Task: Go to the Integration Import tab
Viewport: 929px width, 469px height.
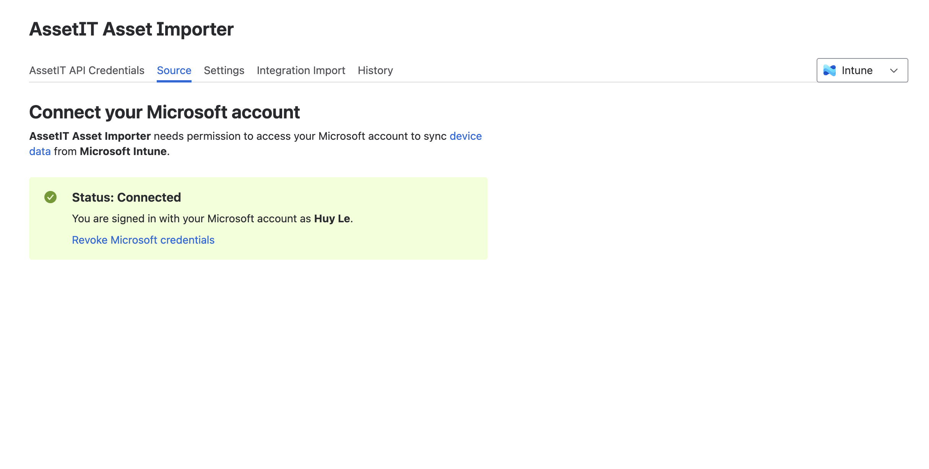Action: pyautogui.click(x=301, y=70)
